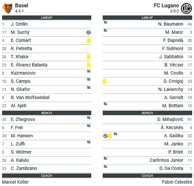194x186 pixels.
Task: Click the Basel club crest
Action: point(7,8)
